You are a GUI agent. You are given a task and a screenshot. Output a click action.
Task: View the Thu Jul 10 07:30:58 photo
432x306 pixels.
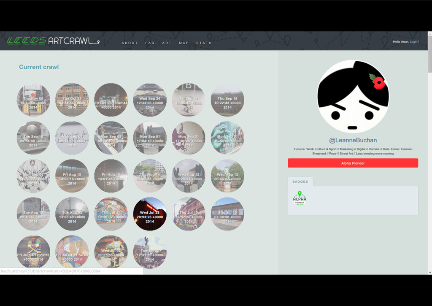click(227, 214)
